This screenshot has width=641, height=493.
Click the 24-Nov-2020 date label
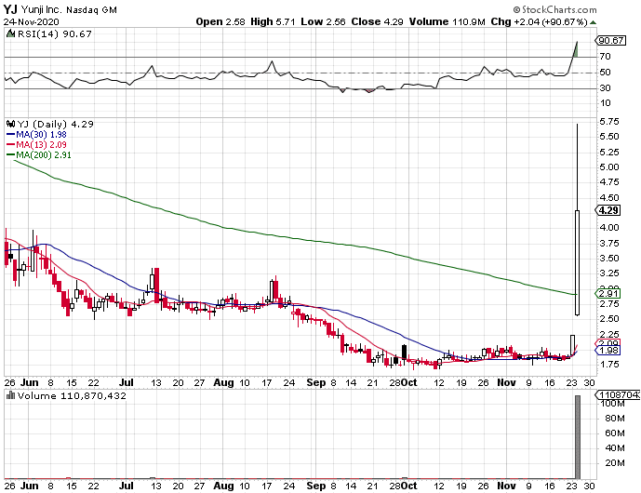31,22
